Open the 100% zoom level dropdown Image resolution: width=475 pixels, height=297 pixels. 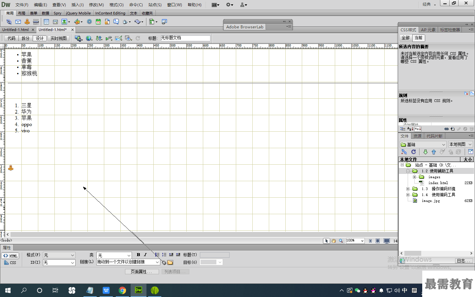pos(355,241)
